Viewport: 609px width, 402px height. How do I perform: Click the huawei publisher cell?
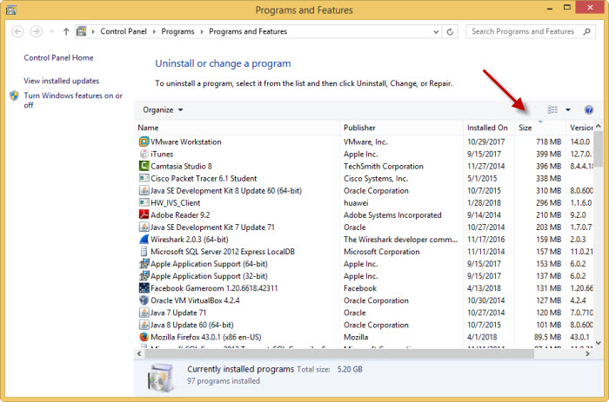[356, 203]
